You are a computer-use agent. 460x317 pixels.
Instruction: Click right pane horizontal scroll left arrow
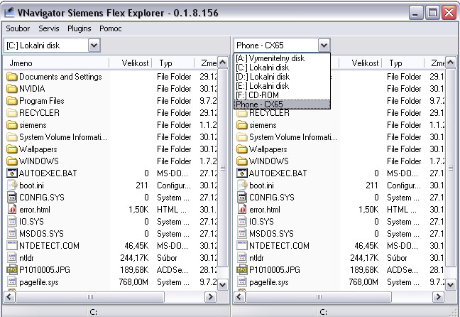point(239,296)
